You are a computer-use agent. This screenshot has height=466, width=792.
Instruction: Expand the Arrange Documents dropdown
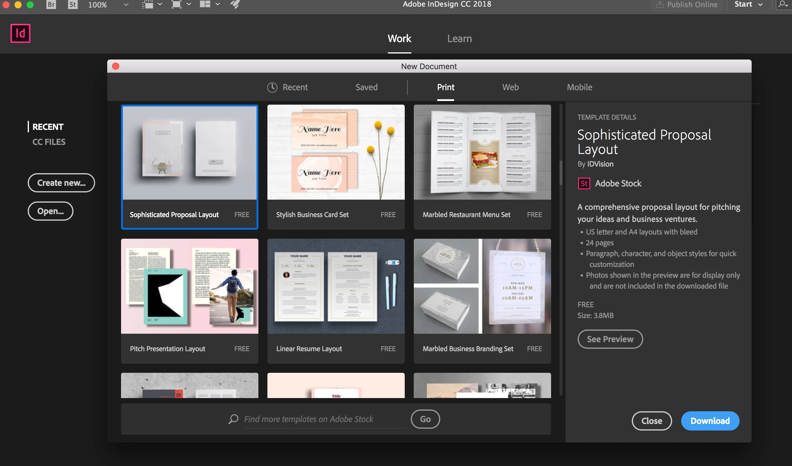point(218,5)
